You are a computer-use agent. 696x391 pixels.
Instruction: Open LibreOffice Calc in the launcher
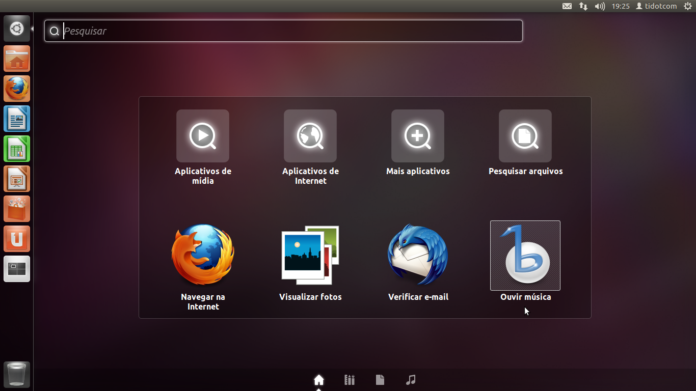pos(17,149)
